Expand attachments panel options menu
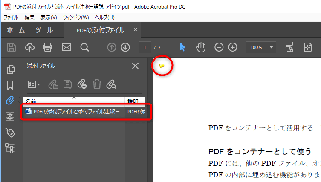This screenshot has width=321, height=182. pyautogui.click(x=34, y=84)
